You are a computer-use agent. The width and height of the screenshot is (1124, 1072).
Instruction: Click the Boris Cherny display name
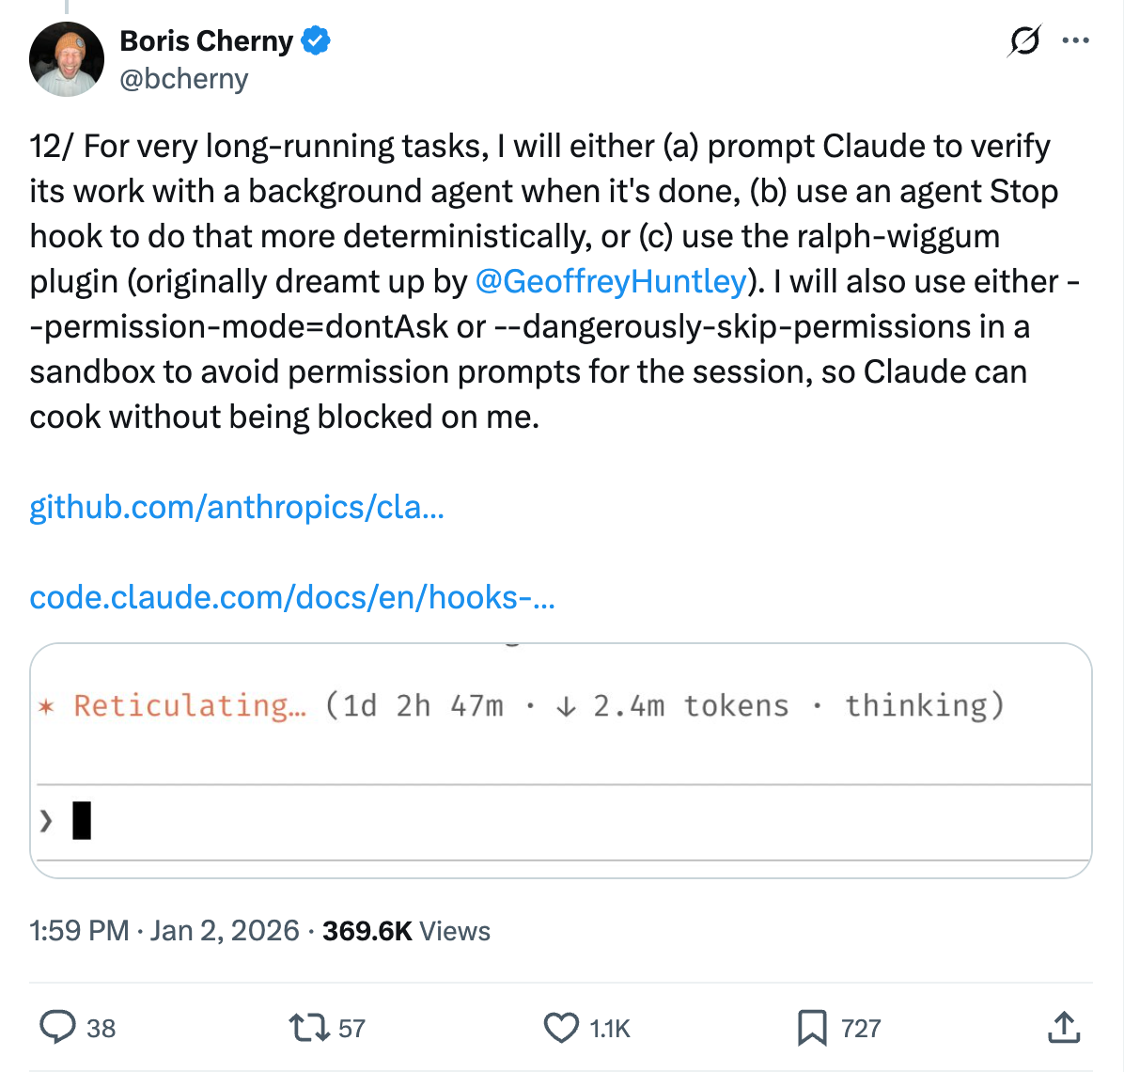pos(207,41)
